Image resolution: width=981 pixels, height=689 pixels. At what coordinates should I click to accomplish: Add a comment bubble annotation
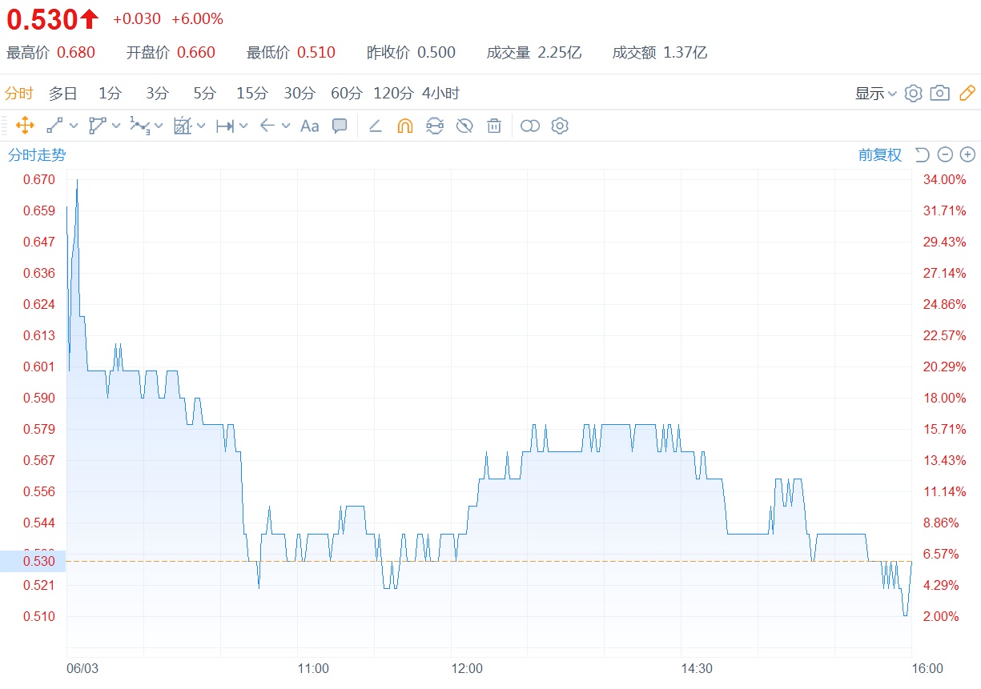coord(340,126)
